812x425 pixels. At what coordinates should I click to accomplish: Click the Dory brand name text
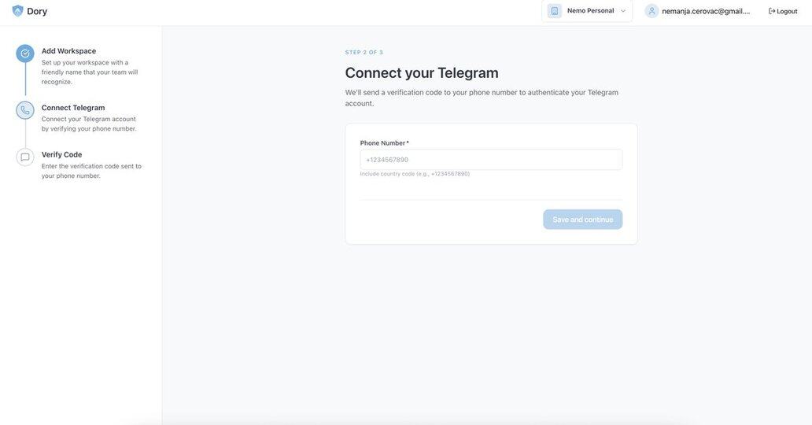(37, 11)
